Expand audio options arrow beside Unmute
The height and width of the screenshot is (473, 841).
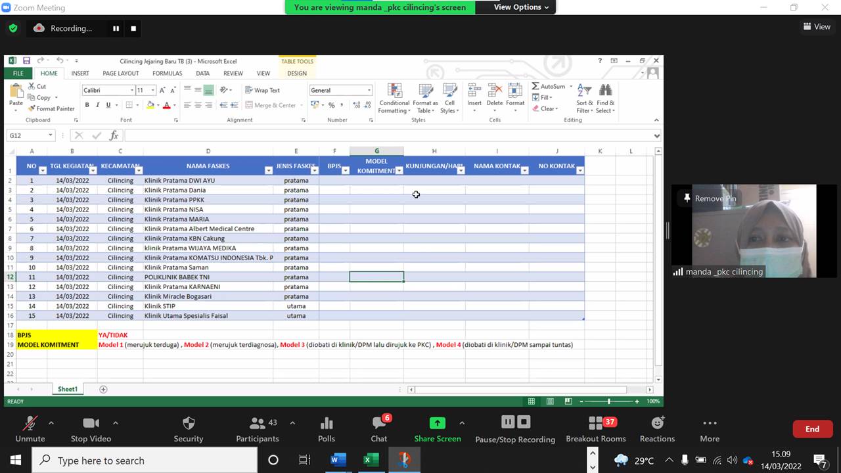pyautogui.click(x=51, y=423)
